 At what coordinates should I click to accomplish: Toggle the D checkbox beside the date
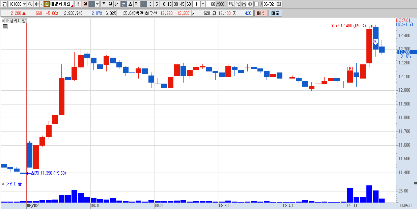coord(256,4)
